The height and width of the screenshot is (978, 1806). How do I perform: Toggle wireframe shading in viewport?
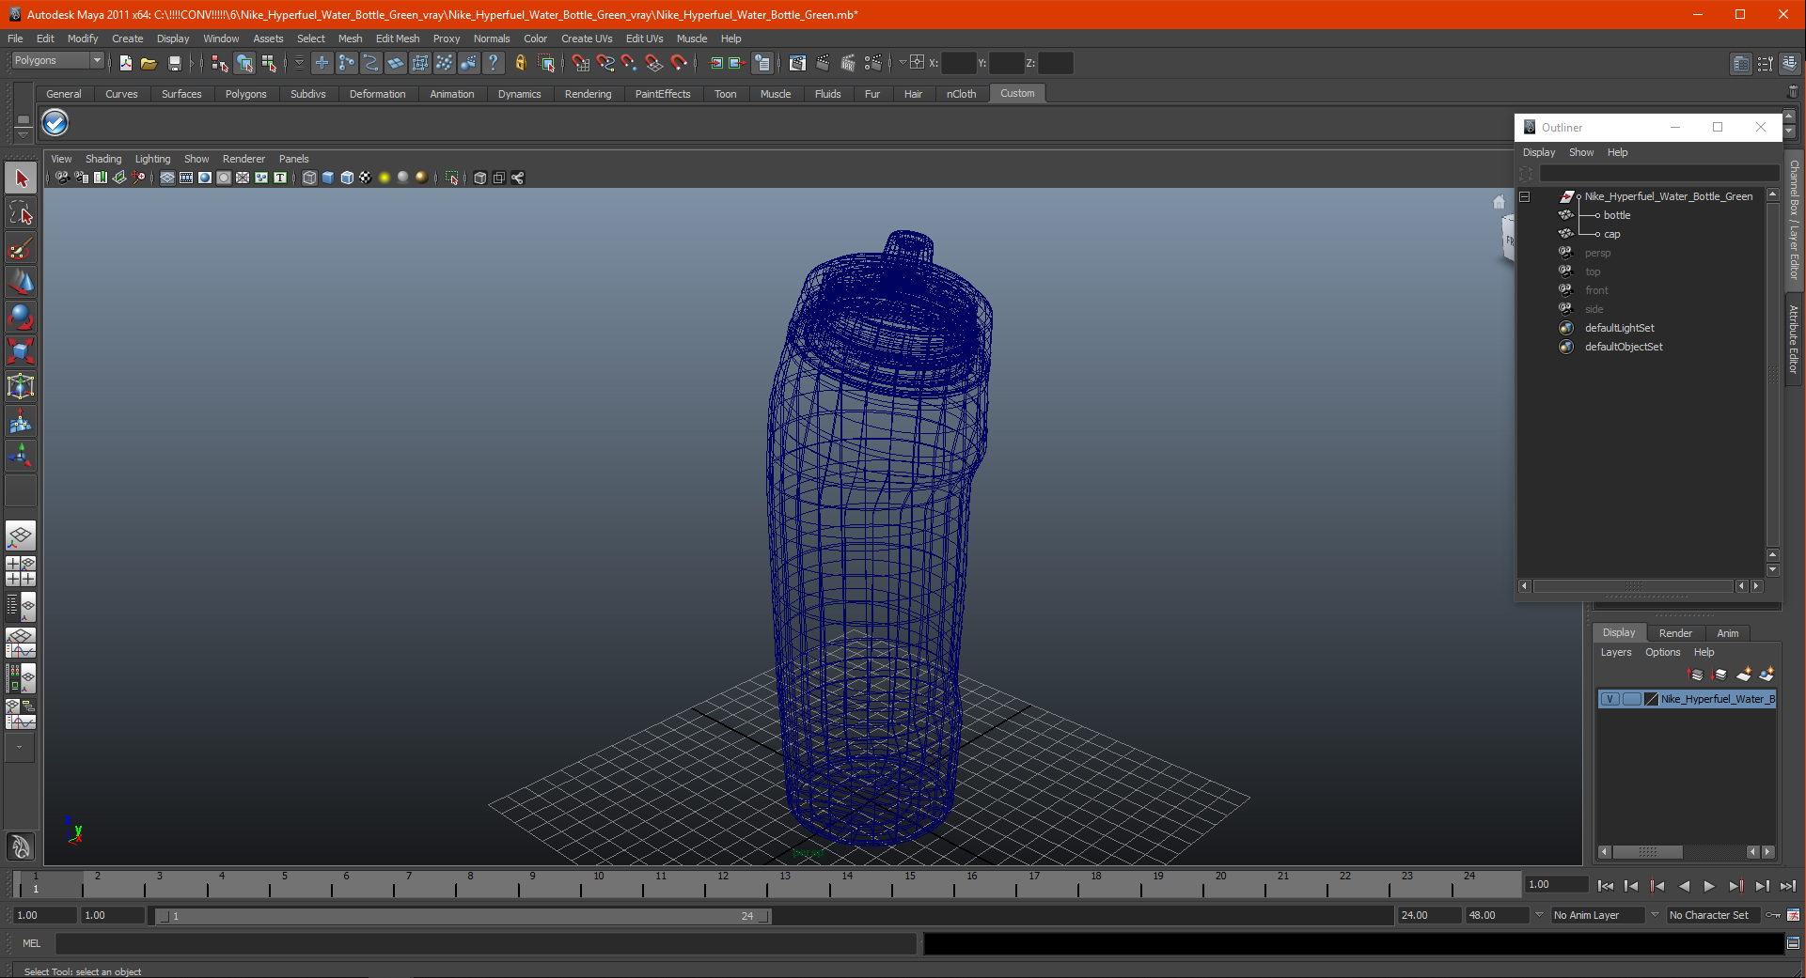coord(309,178)
